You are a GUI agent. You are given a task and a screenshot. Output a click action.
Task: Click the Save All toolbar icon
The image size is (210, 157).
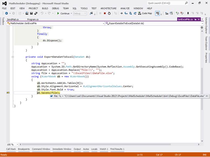36,13
